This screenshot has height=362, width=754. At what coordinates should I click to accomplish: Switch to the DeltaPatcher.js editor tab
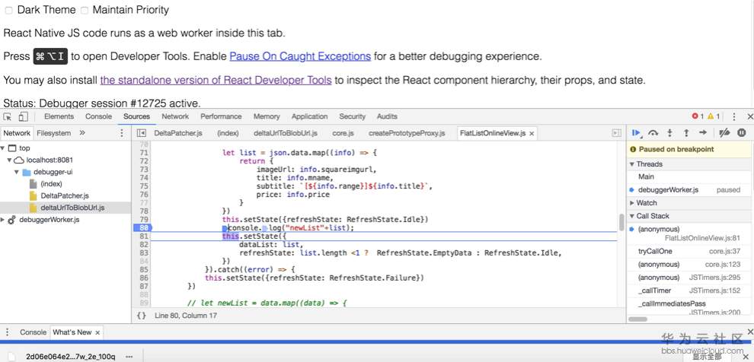pyautogui.click(x=178, y=133)
